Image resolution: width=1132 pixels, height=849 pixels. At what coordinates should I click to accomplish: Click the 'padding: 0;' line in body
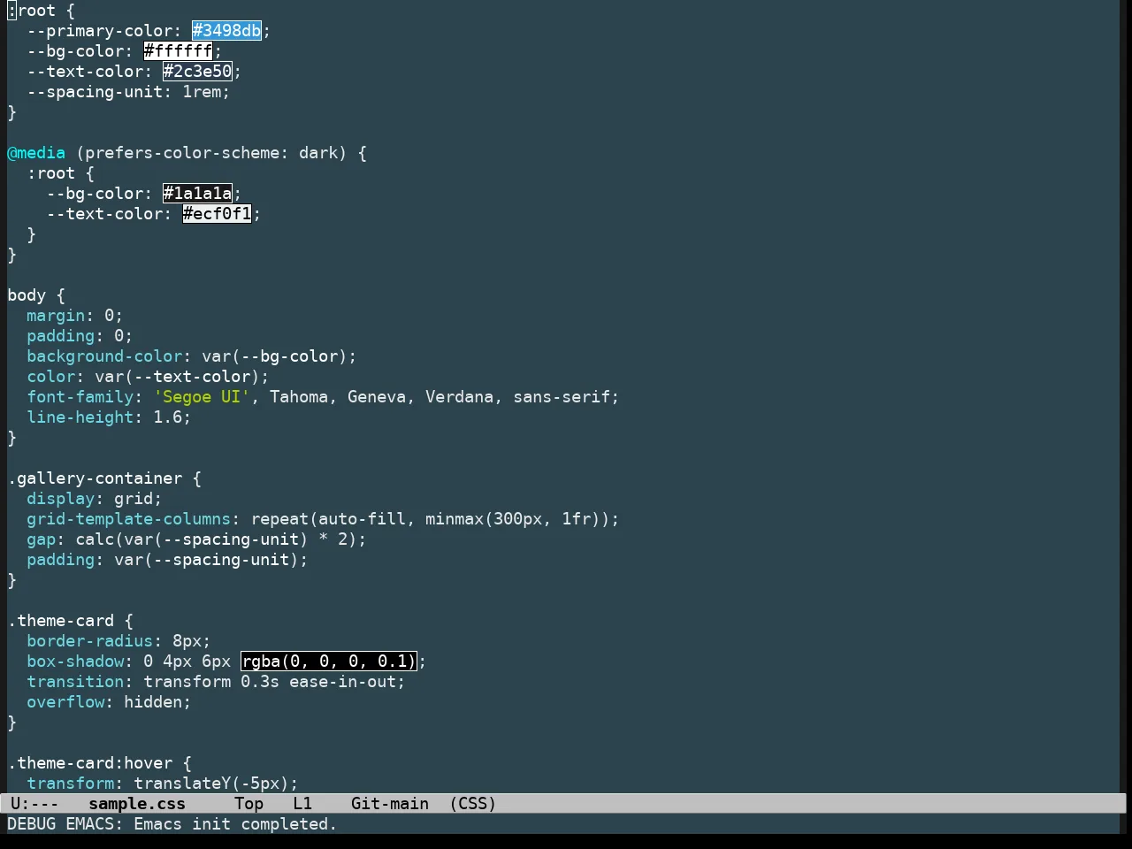(x=80, y=336)
